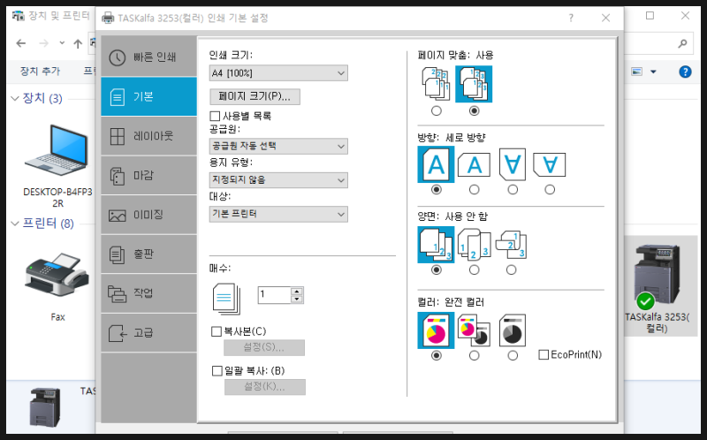Choose the auto color radio button

(x=474, y=356)
